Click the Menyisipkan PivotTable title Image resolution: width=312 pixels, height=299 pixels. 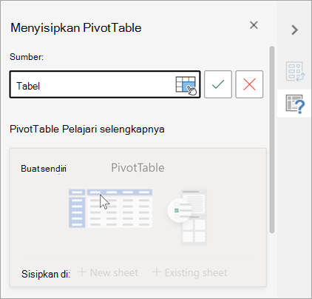coord(76,27)
